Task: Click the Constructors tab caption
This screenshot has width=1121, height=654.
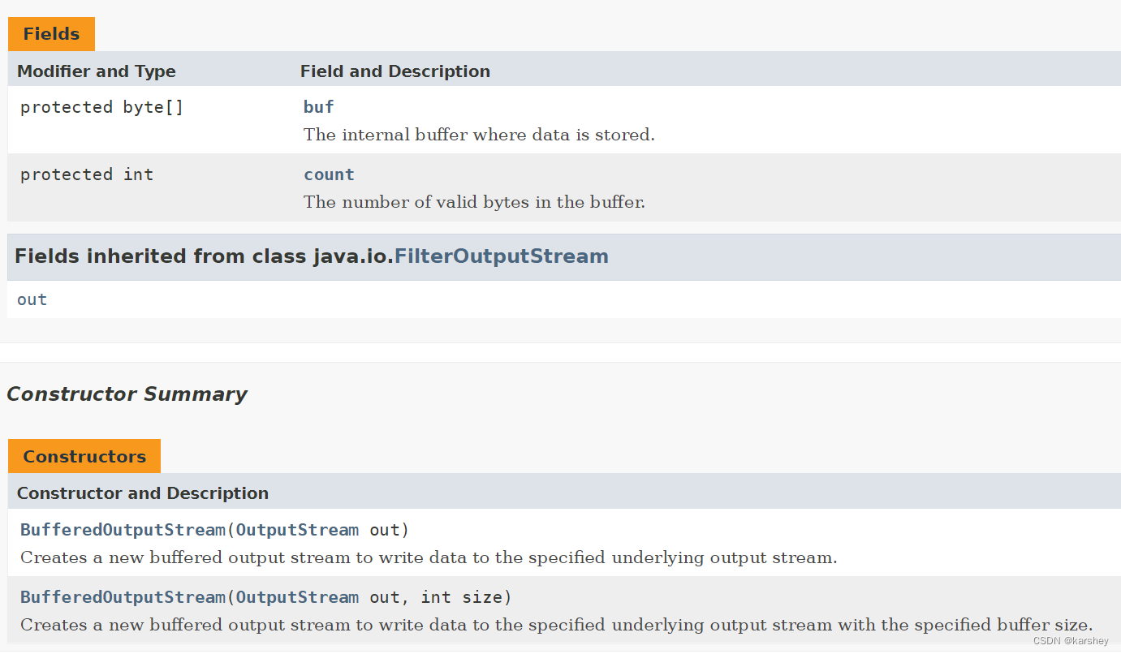Action: click(84, 456)
